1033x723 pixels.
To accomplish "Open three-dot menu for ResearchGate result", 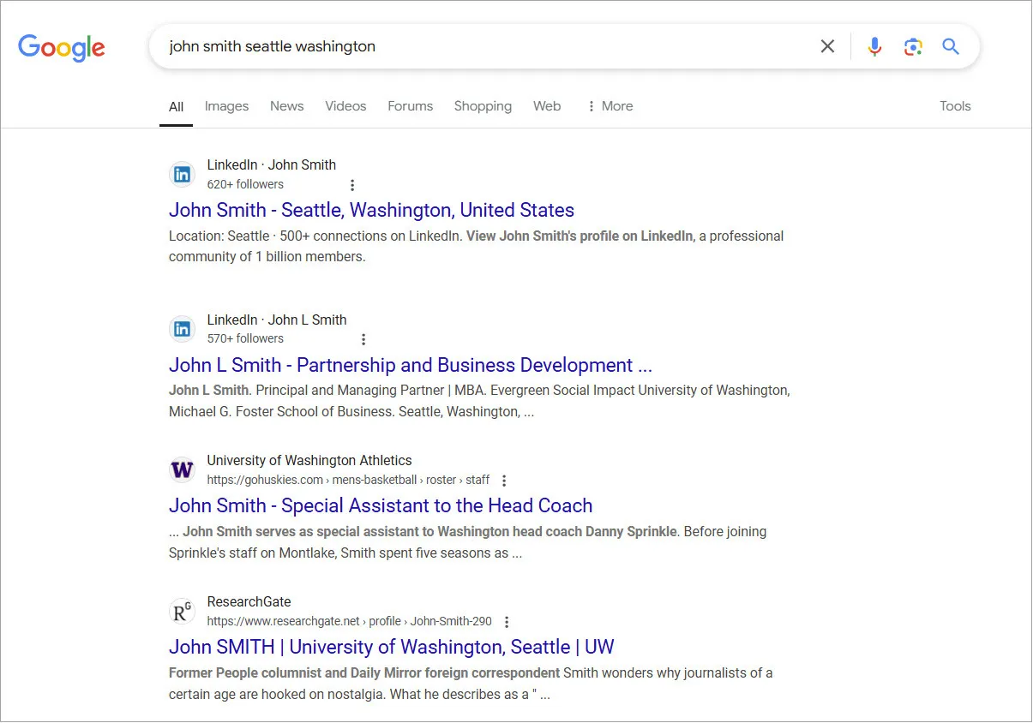I will coord(507,622).
